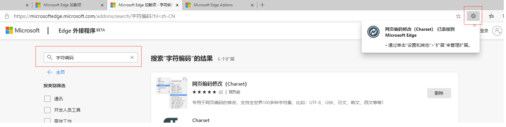This screenshot has height=127, width=506.
Task: Check the 通讯 category checkbox
Action: tap(47, 99)
